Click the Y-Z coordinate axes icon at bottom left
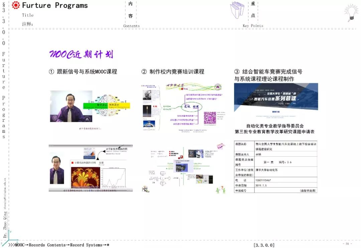This screenshot has width=361, height=248. [9, 237]
